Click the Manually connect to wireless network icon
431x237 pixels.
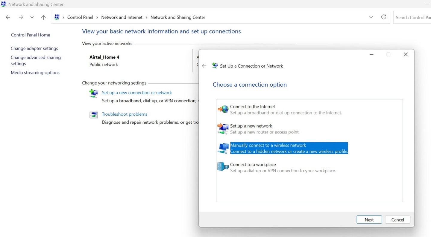[x=223, y=148]
